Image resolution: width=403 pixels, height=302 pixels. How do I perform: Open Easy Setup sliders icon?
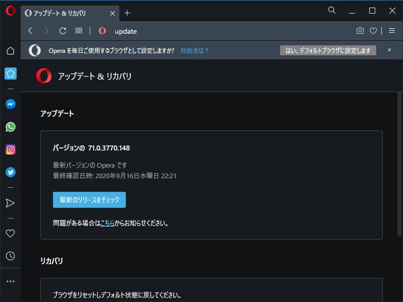pos(392,31)
